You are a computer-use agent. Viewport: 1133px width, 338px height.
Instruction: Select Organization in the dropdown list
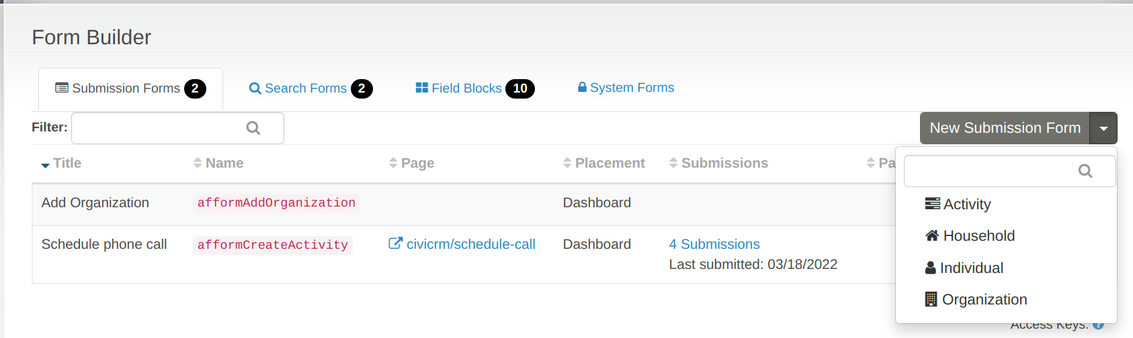point(984,300)
